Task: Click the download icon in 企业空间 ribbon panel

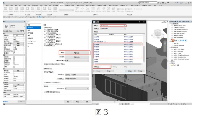Action: (55, 9)
